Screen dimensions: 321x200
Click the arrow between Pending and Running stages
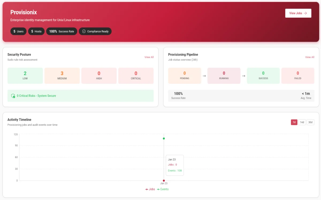[204, 75]
